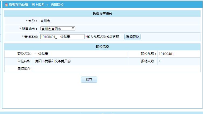Click the 贵阳市发展和改革委员会 unit name
203x114 pixels.
click(x=53, y=61)
